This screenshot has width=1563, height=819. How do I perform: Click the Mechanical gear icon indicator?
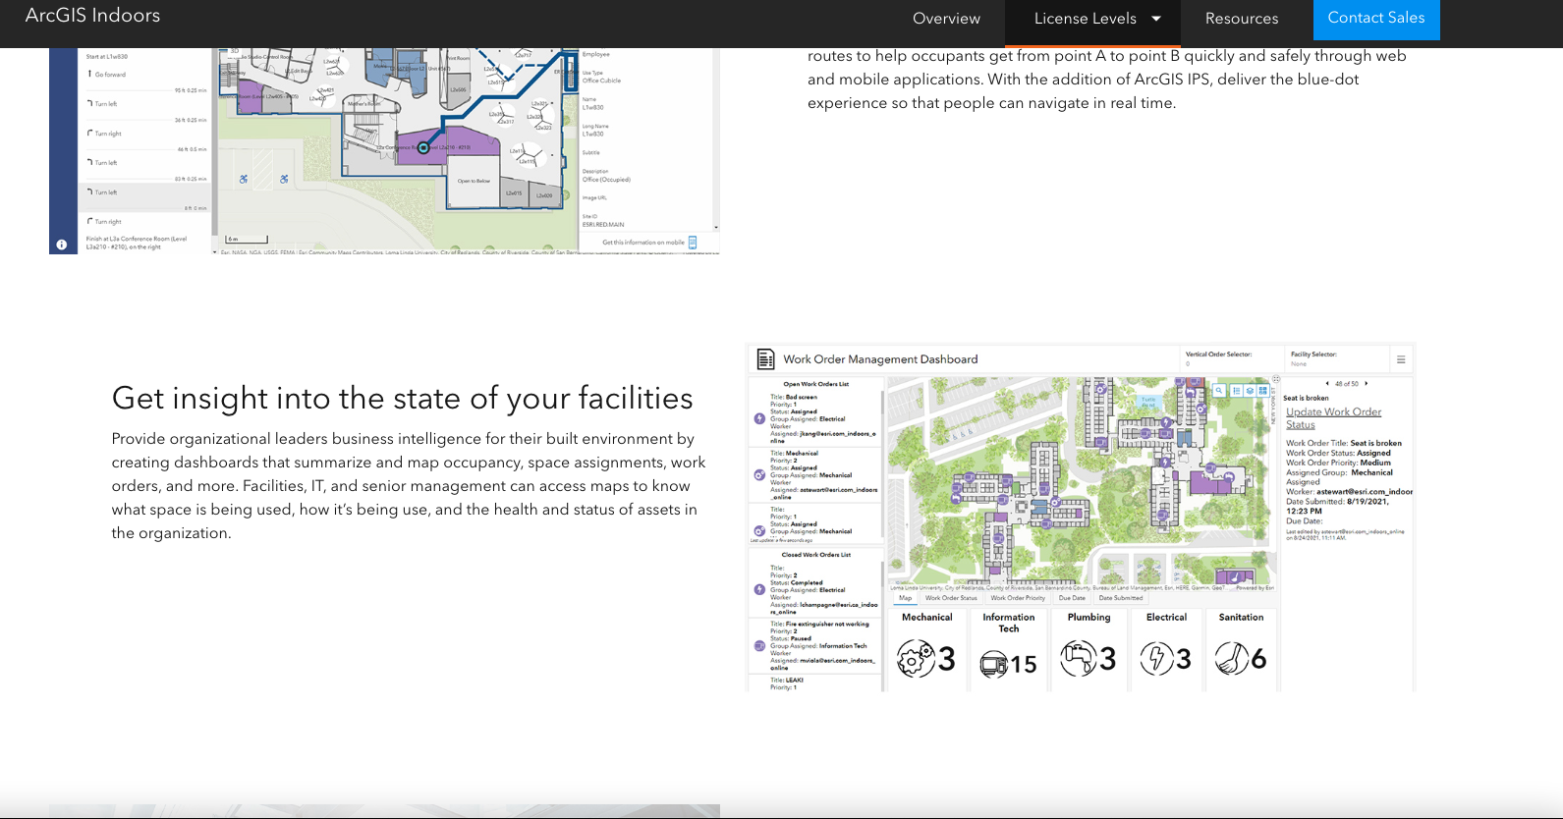[x=916, y=659]
